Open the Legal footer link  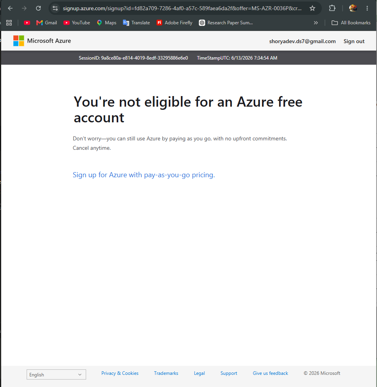199,373
